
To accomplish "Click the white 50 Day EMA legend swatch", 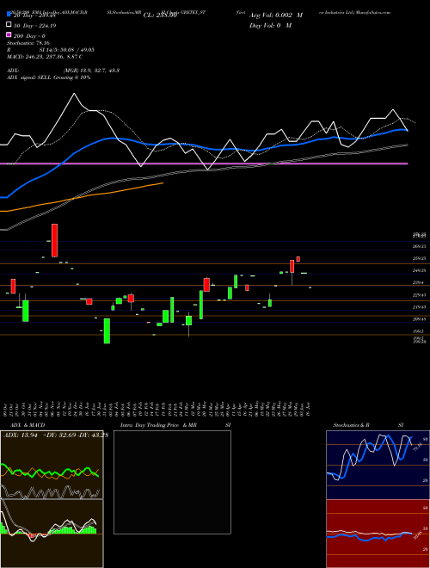I will click(x=9, y=25).
